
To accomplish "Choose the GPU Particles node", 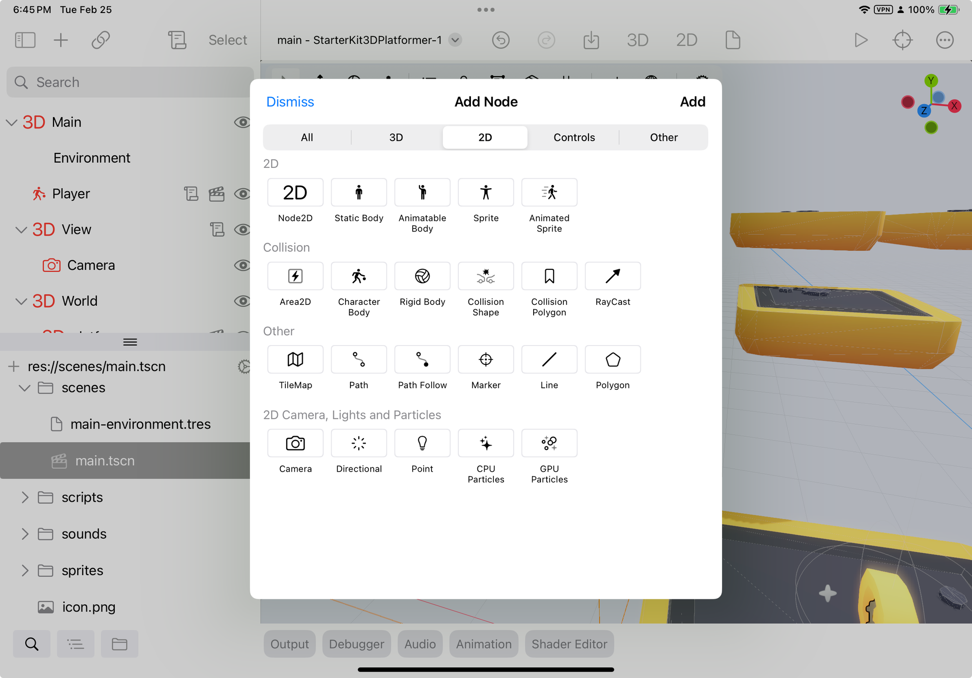I will (549, 443).
